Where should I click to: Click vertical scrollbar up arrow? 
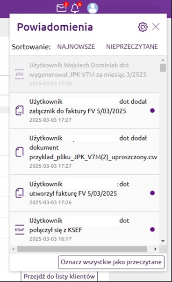(x=163, y=60)
